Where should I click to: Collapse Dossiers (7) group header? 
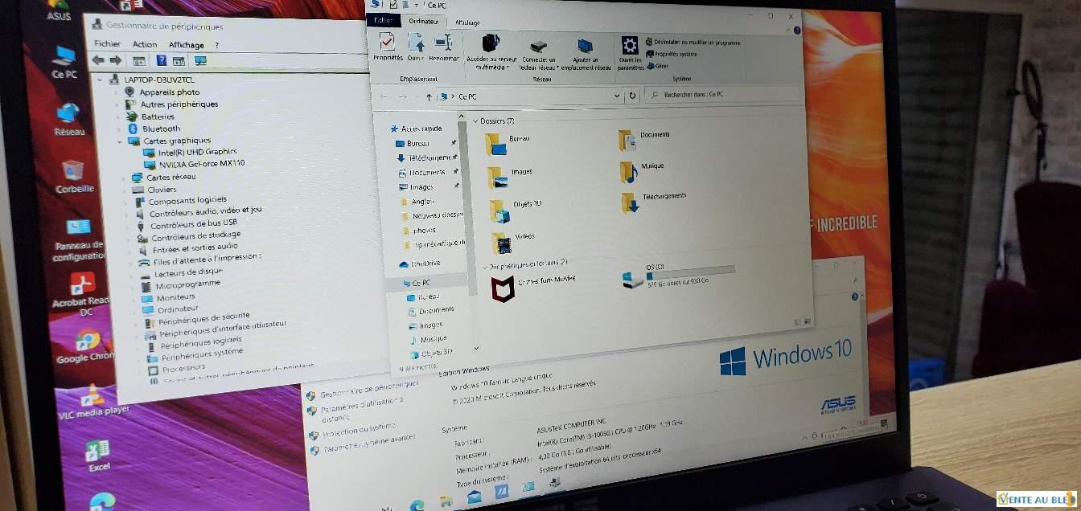point(475,121)
